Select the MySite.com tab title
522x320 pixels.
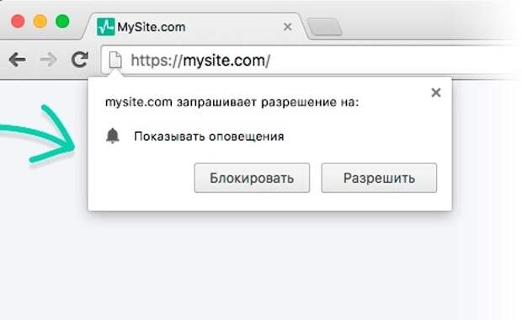pyautogui.click(x=152, y=27)
